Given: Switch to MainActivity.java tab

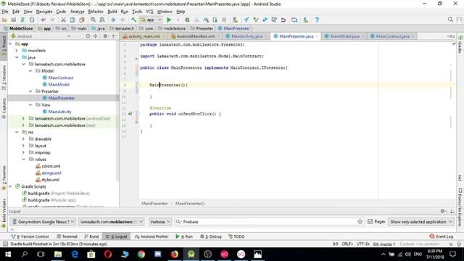Looking at the screenshot, I should (x=246, y=36).
